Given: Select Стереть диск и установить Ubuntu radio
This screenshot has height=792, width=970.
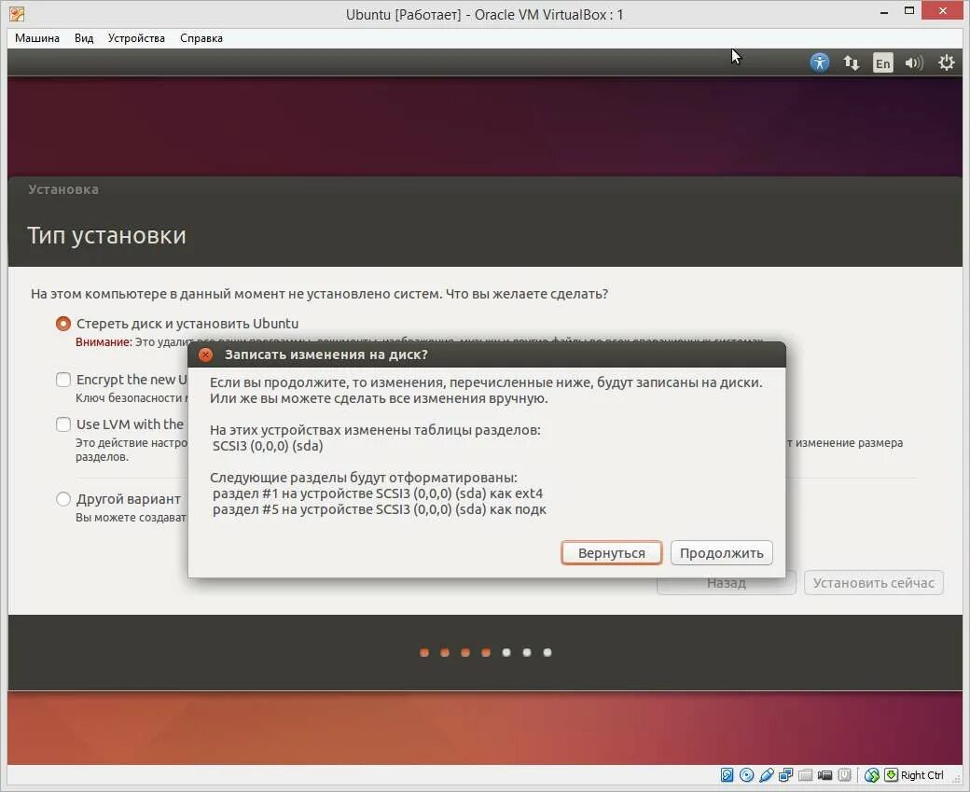Looking at the screenshot, I should (63, 324).
